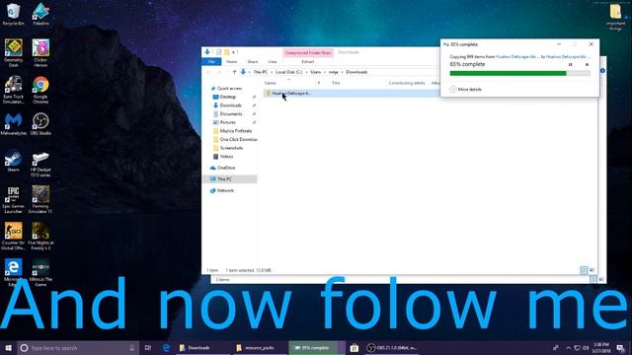Open the Geometry Dash desktop icon

click(x=13, y=52)
